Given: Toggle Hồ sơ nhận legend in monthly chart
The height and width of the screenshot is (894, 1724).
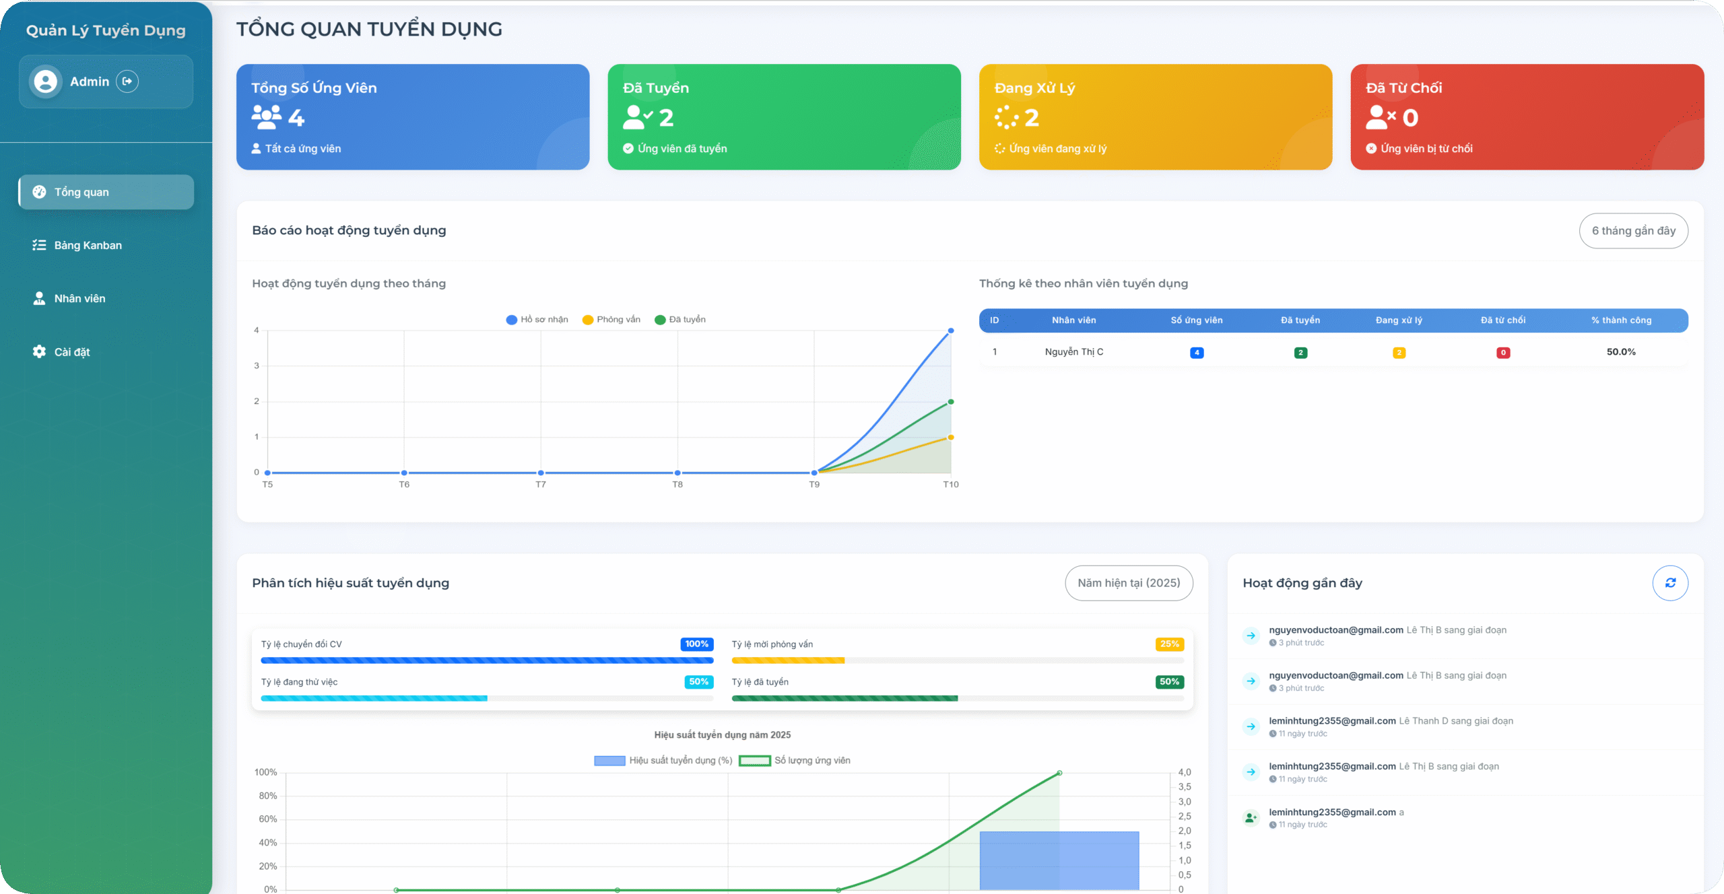Looking at the screenshot, I should click(x=537, y=320).
